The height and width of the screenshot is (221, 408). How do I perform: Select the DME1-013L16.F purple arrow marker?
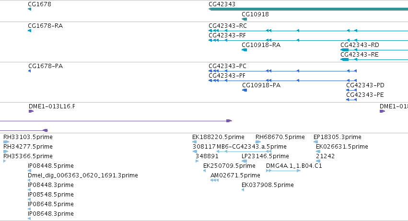coord(31,111)
